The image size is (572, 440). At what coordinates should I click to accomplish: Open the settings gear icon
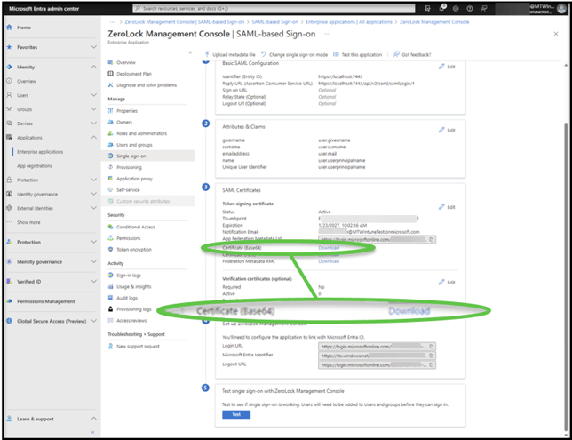tap(456, 8)
